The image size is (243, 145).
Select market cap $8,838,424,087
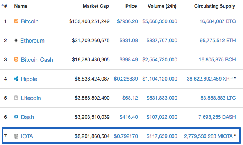click(92, 79)
